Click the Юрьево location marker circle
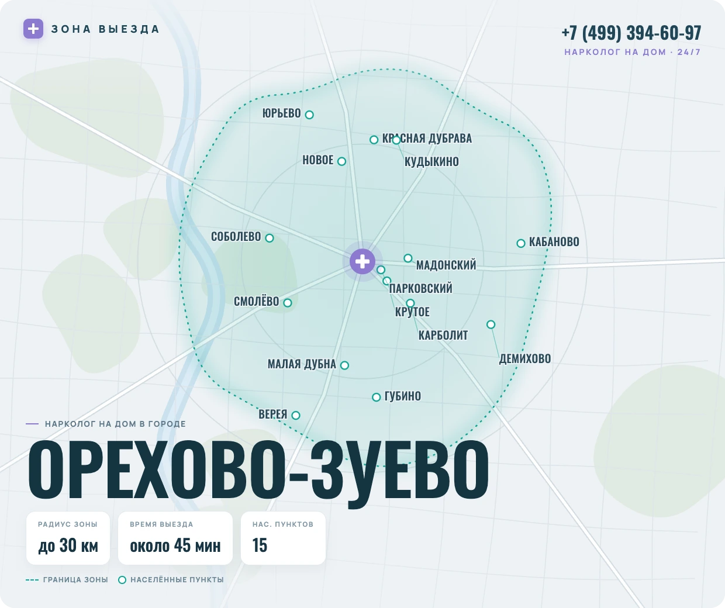 click(x=309, y=115)
